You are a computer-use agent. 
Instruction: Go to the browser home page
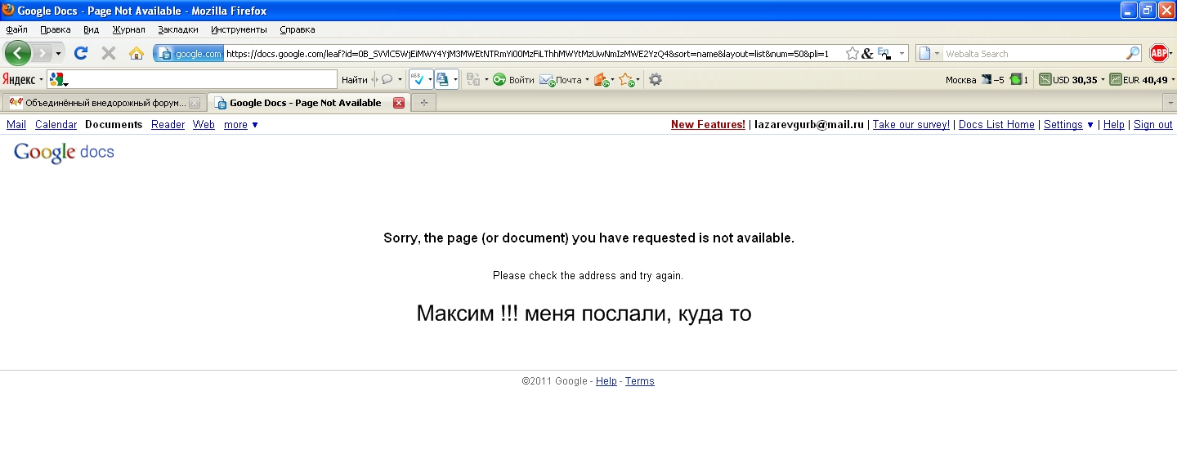pyautogui.click(x=136, y=53)
